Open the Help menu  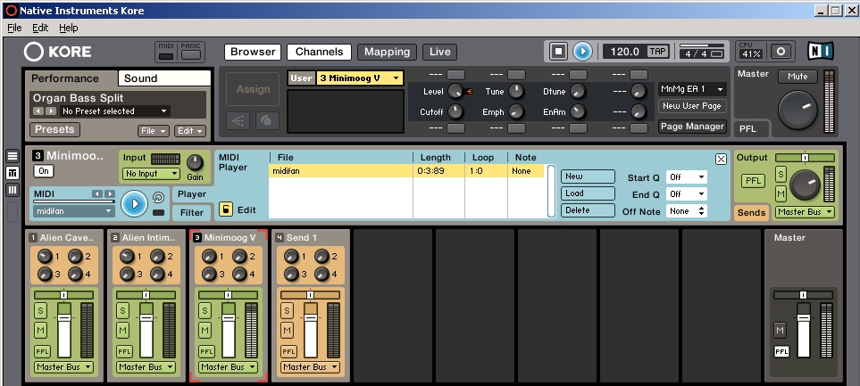tap(69, 28)
